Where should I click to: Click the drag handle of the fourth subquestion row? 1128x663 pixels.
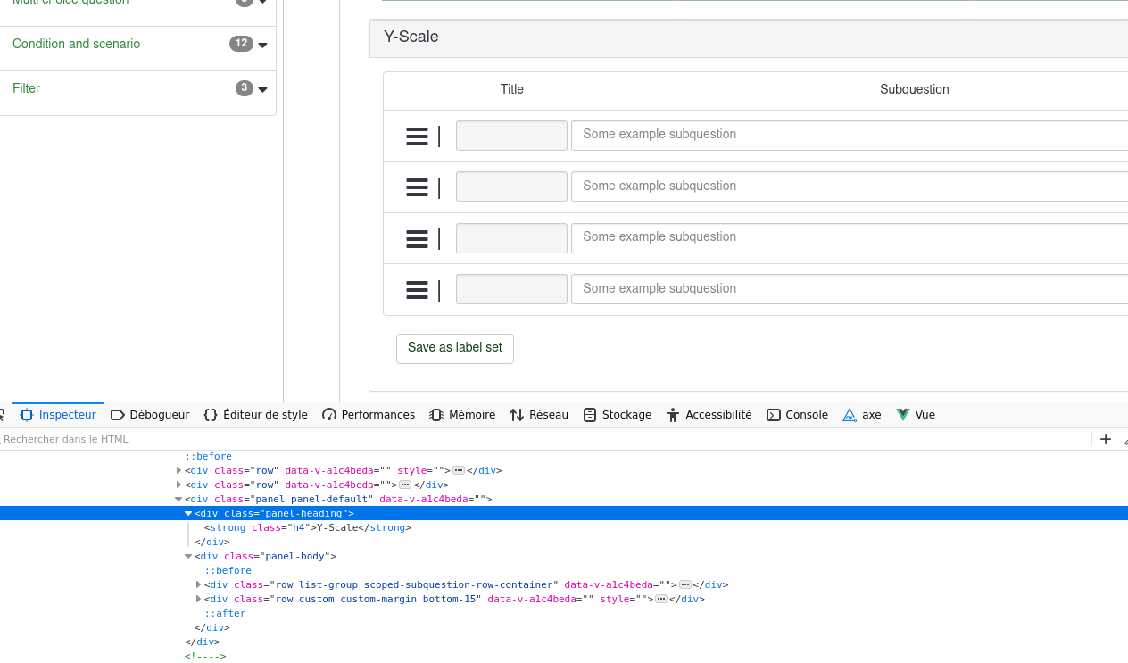417,290
